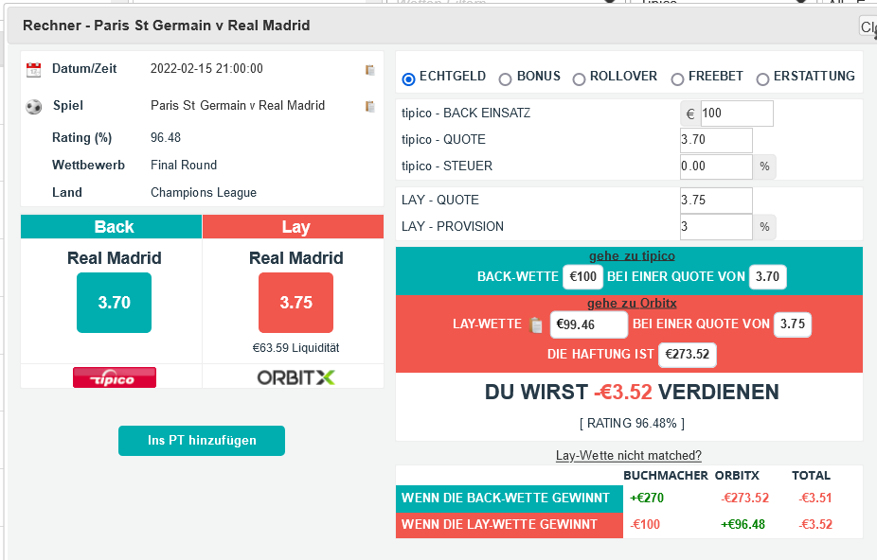Edit the LAY PROVISION field
Screen dimensions: 877x560
point(716,227)
